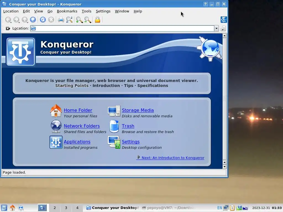Zoom in with the plus magnifier
Image resolution: width=283 pixels, height=212 pixels.
click(x=79, y=20)
